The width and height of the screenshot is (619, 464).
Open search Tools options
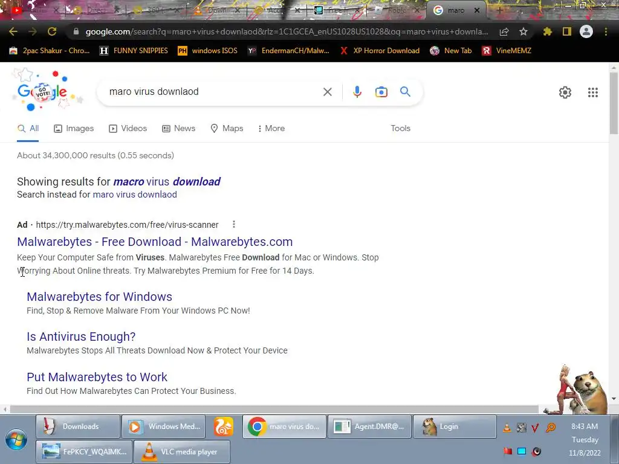(400, 129)
